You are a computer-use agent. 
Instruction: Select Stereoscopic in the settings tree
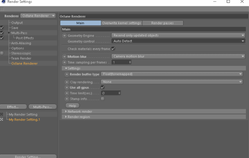[21, 53]
